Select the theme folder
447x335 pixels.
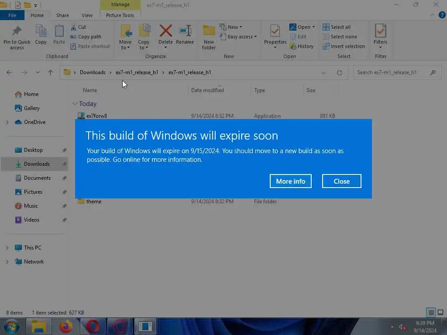coord(94,202)
